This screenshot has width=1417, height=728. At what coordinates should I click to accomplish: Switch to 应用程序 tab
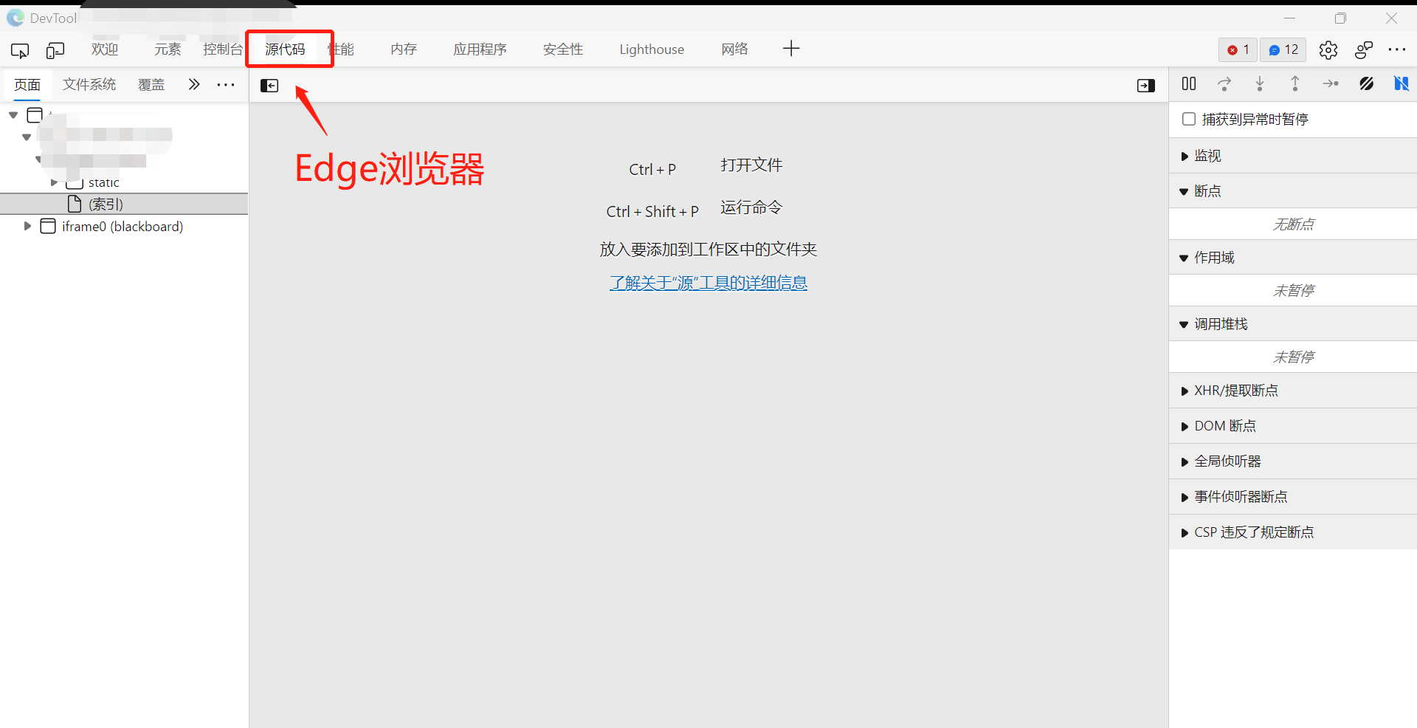480,49
